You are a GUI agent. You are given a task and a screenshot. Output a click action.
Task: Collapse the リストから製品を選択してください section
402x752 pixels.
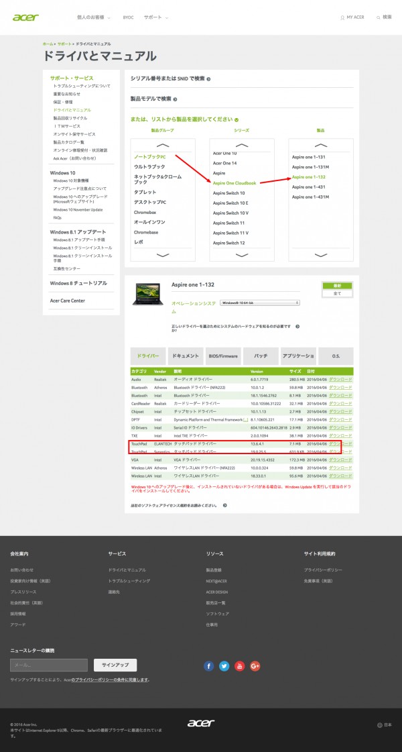pyautogui.click(x=184, y=119)
